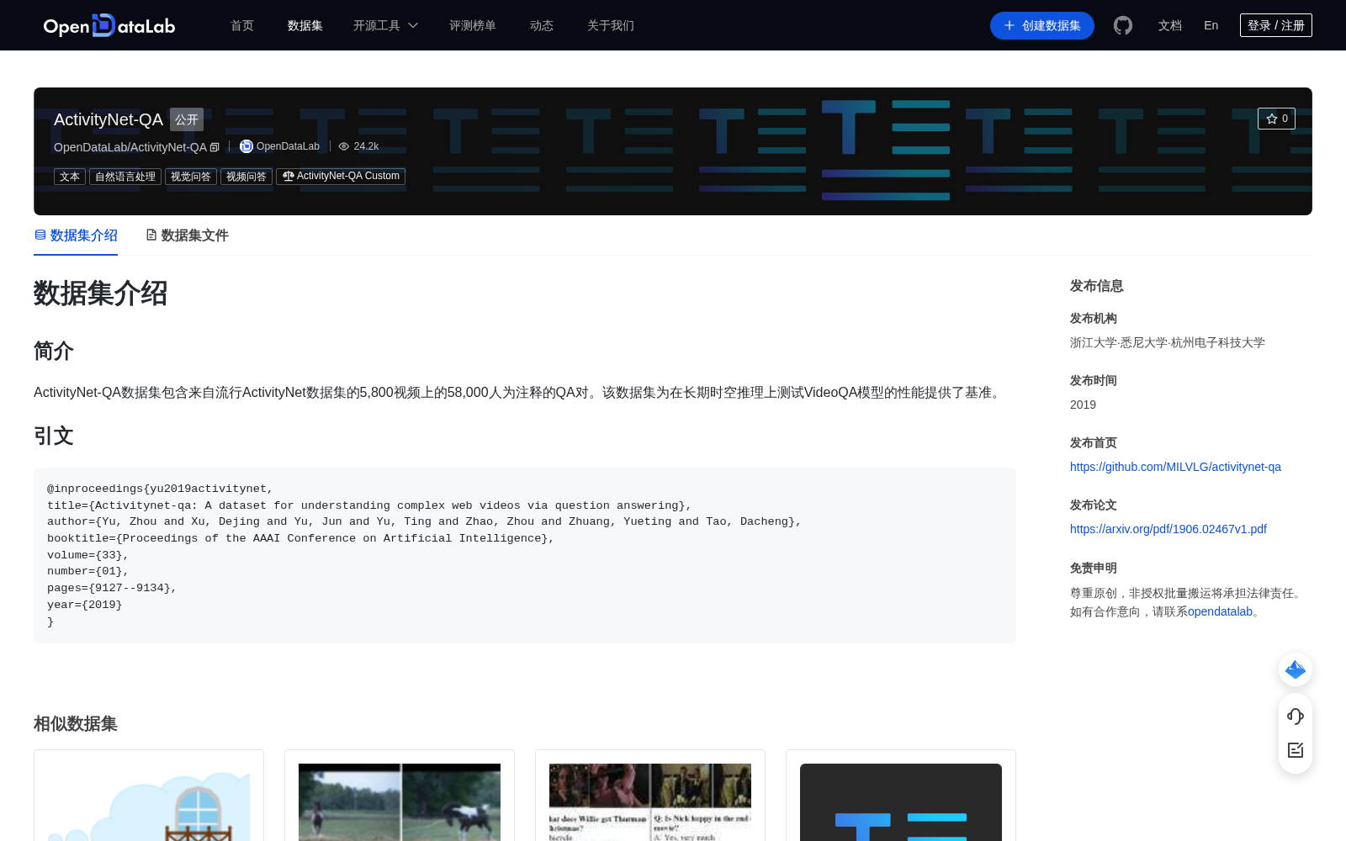Click the opendatalab contact link in disclaimer
This screenshot has height=841, width=1346.
tap(1220, 611)
